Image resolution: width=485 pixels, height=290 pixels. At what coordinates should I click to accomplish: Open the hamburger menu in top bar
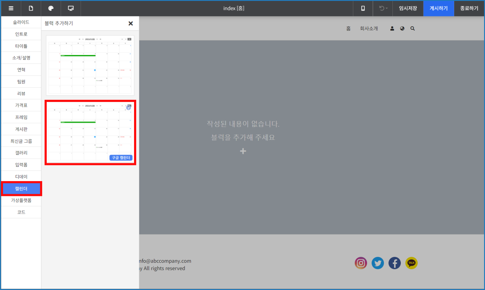tap(11, 8)
